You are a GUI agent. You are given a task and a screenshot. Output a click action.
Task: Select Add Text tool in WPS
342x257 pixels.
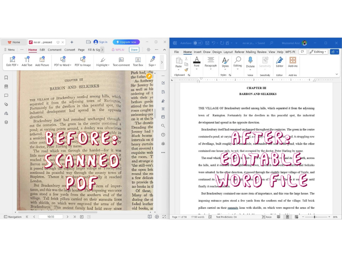tap(27, 61)
